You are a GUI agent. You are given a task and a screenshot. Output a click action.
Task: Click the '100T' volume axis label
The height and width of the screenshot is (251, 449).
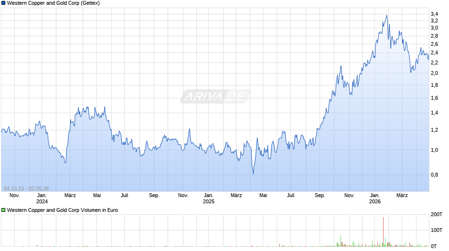[x=437, y=230]
